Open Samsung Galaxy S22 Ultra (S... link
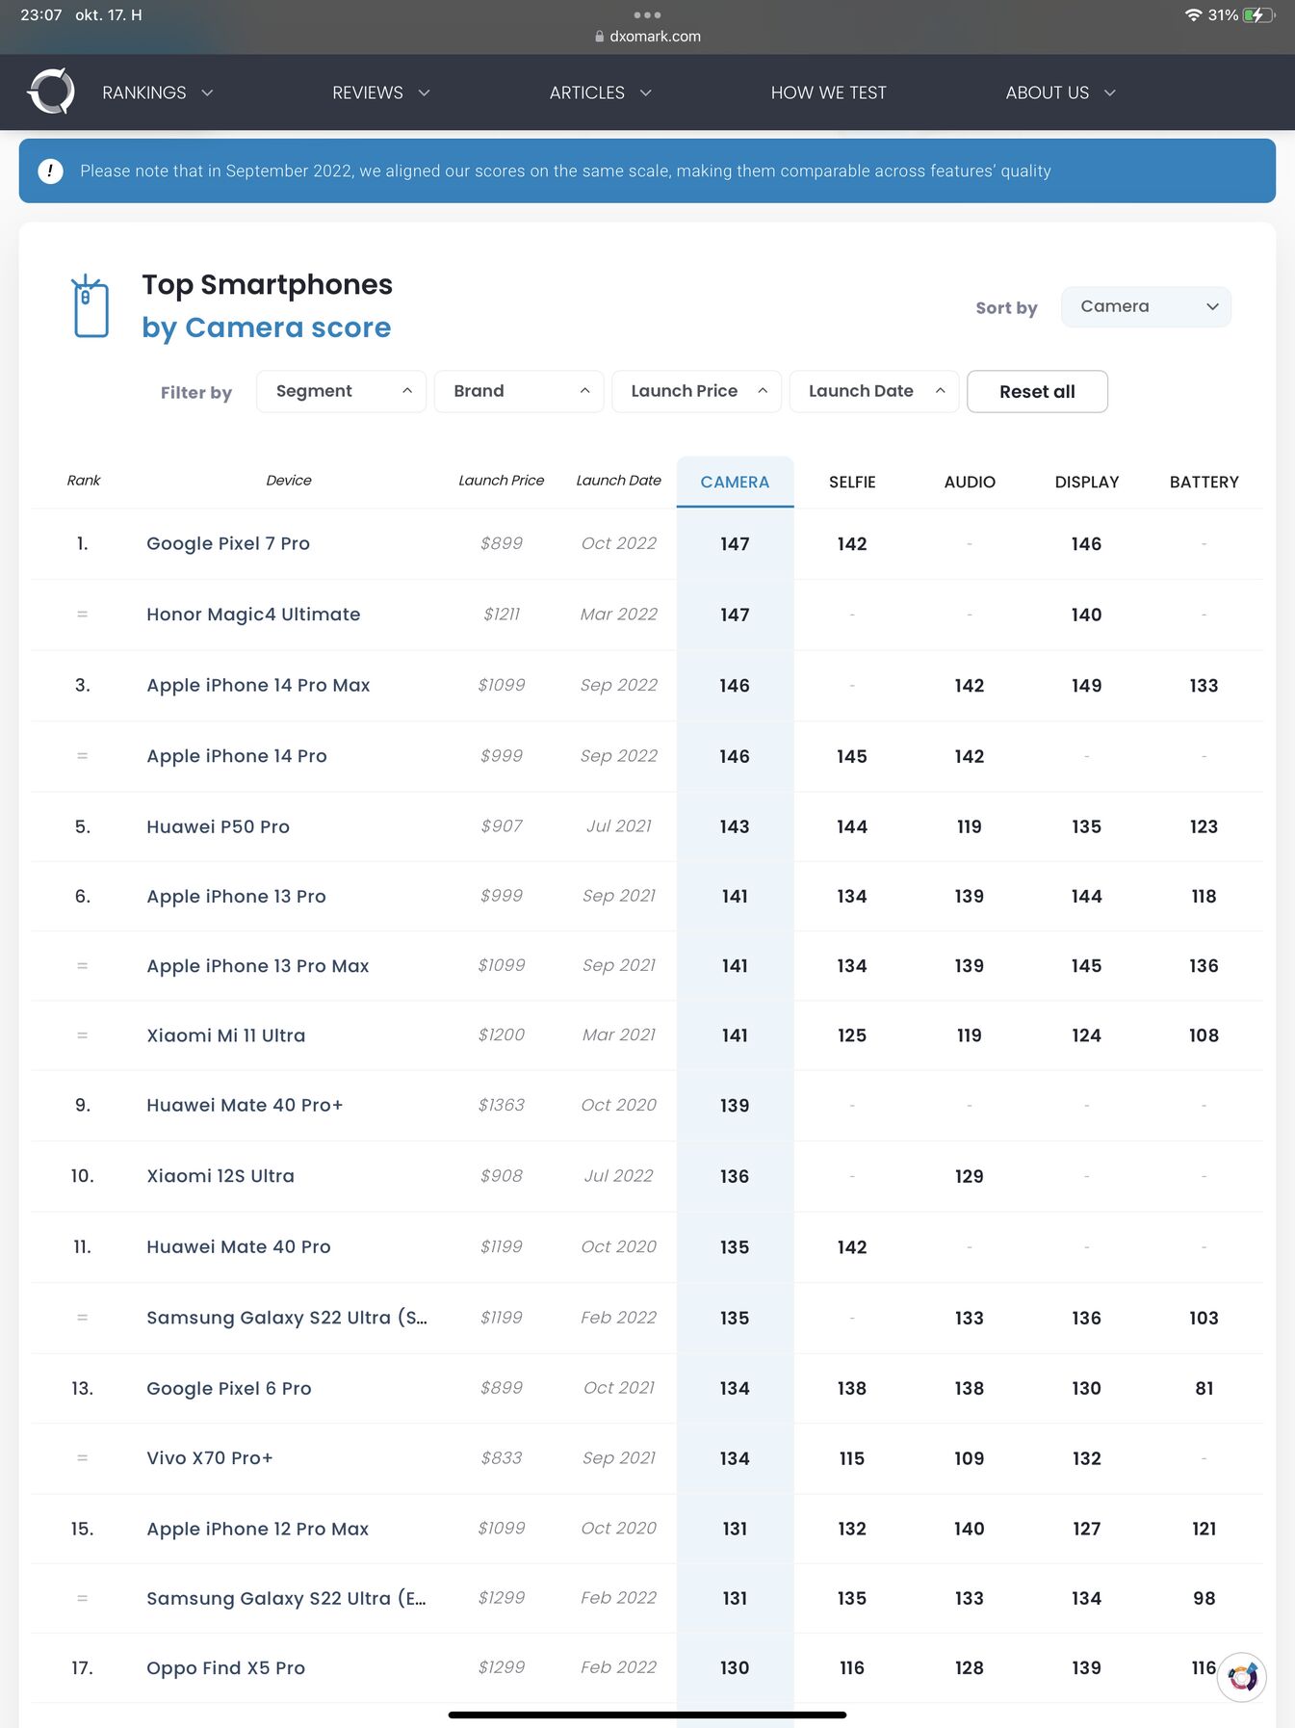The width and height of the screenshot is (1295, 1728). click(287, 1318)
